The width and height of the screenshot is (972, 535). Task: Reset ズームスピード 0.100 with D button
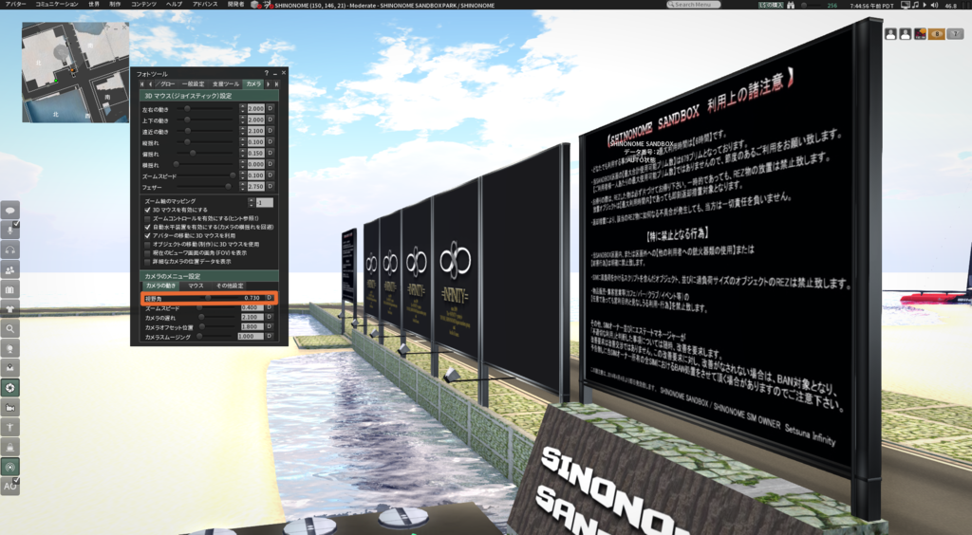[270, 175]
